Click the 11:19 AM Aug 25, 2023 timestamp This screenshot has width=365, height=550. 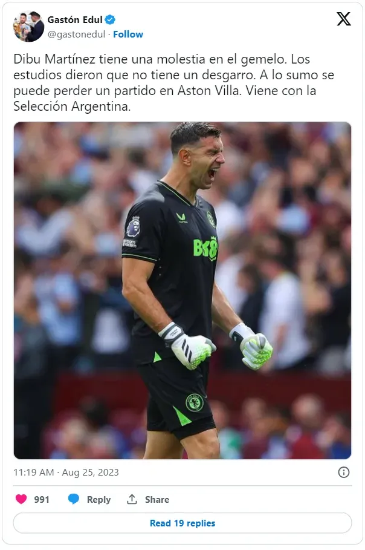click(x=66, y=472)
